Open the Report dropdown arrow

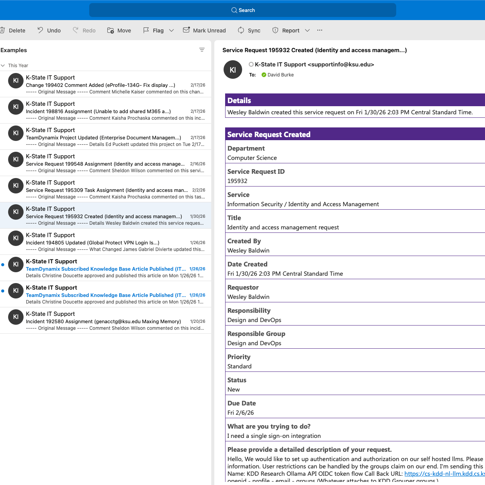click(x=307, y=31)
